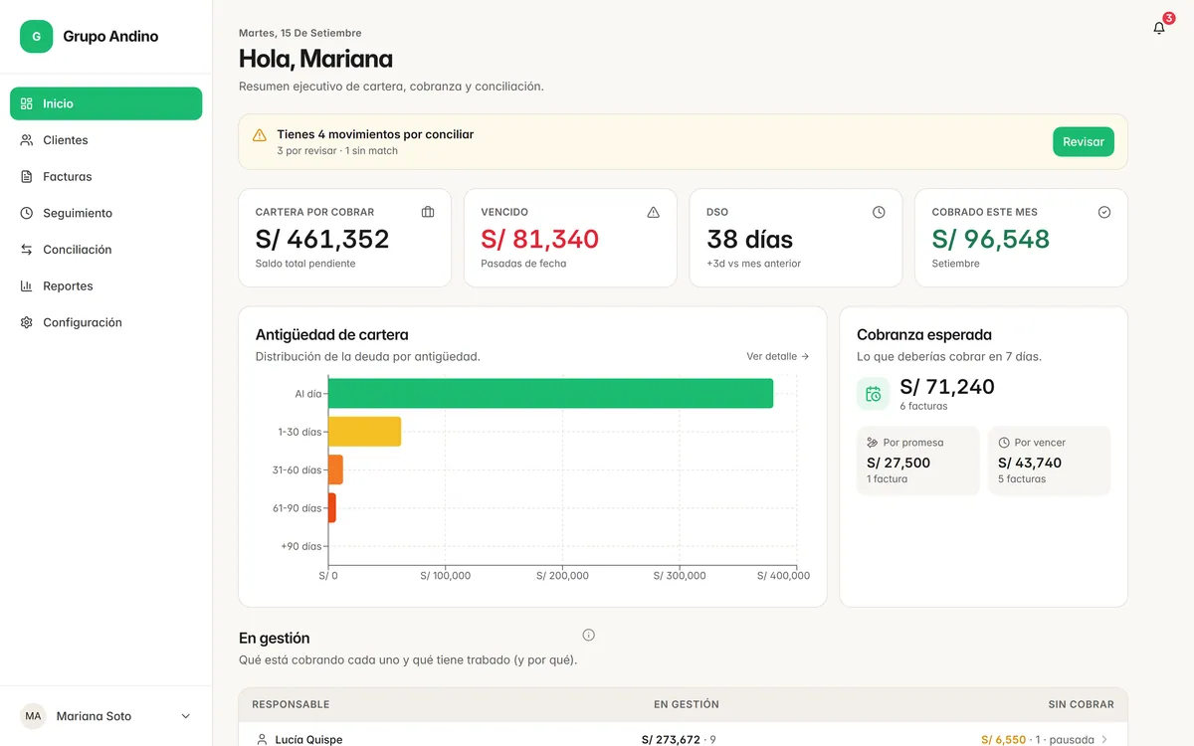1194x746 pixels.
Task: Click the Lucía Quispe name
Action: point(308,740)
